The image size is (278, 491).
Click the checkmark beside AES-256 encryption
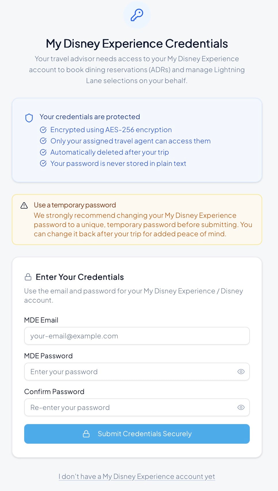point(43,130)
